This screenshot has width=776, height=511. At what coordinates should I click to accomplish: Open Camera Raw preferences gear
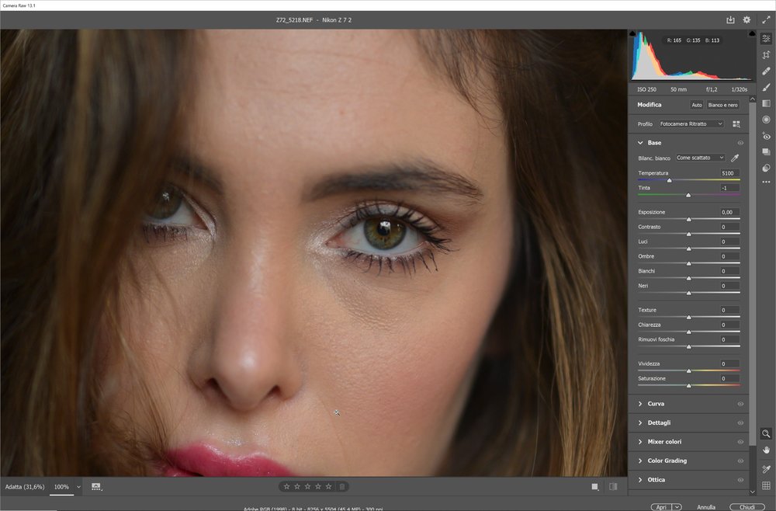pos(747,20)
